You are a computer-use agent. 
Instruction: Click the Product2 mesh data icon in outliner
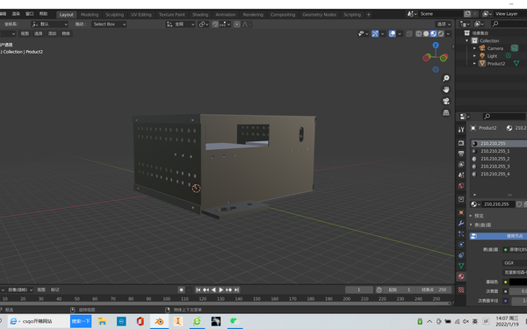[516, 63]
